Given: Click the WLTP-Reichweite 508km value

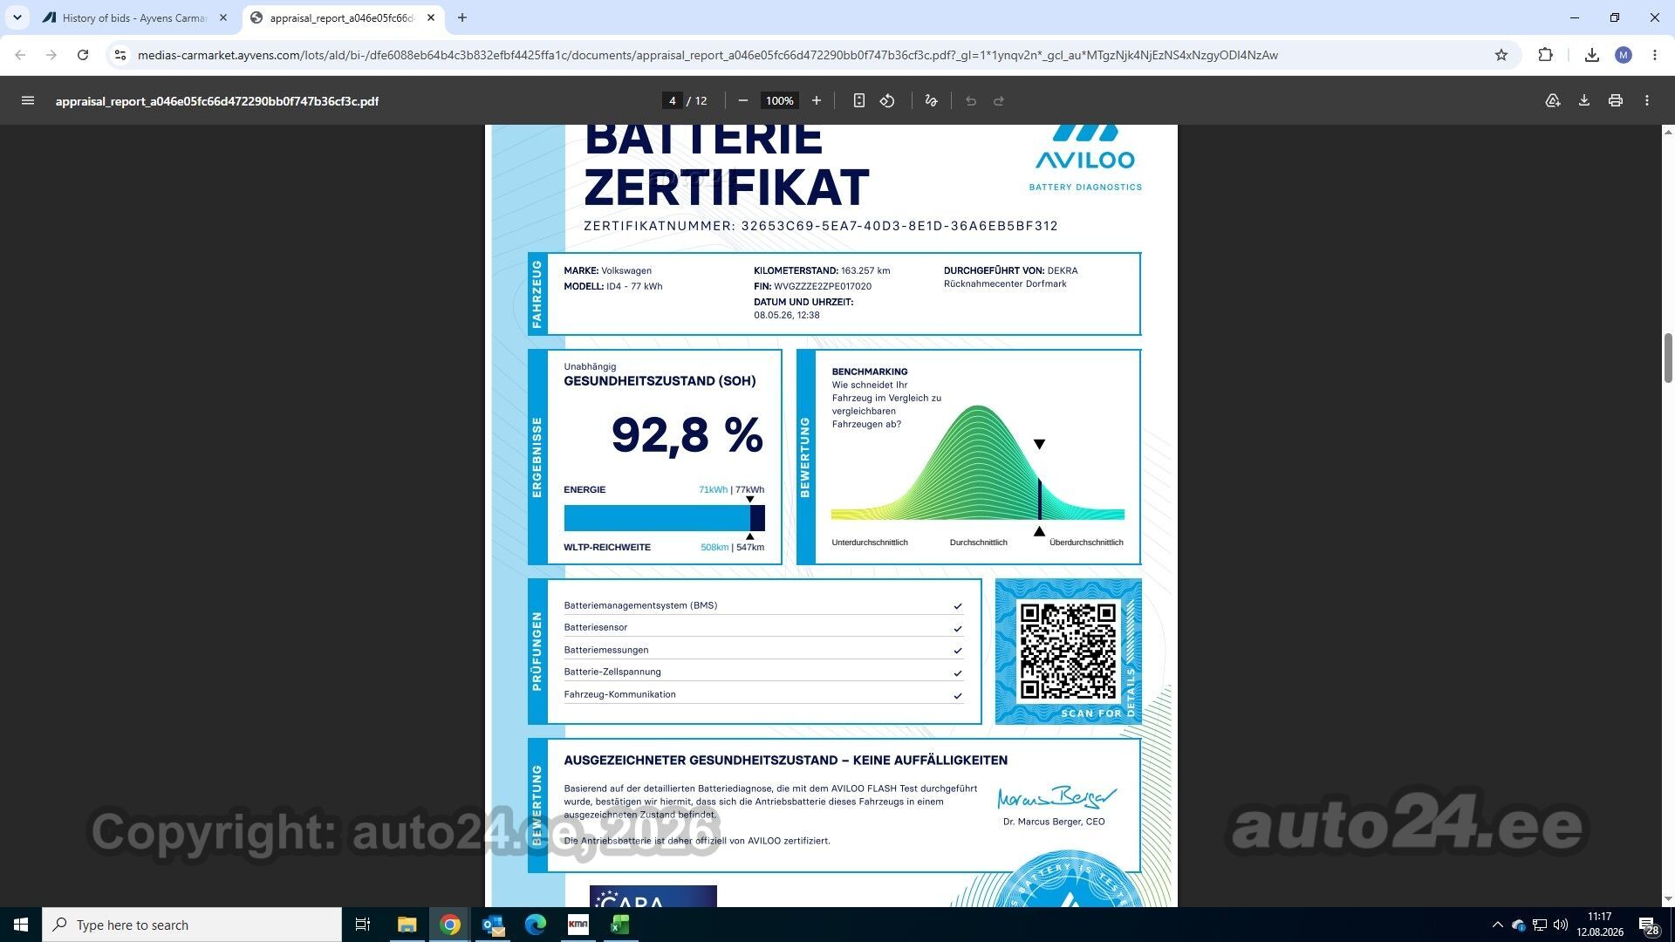Looking at the screenshot, I should click(714, 548).
